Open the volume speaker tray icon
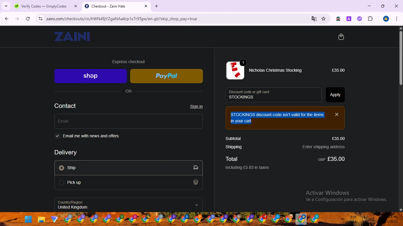The image size is (403, 226). click(x=372, y=219)
